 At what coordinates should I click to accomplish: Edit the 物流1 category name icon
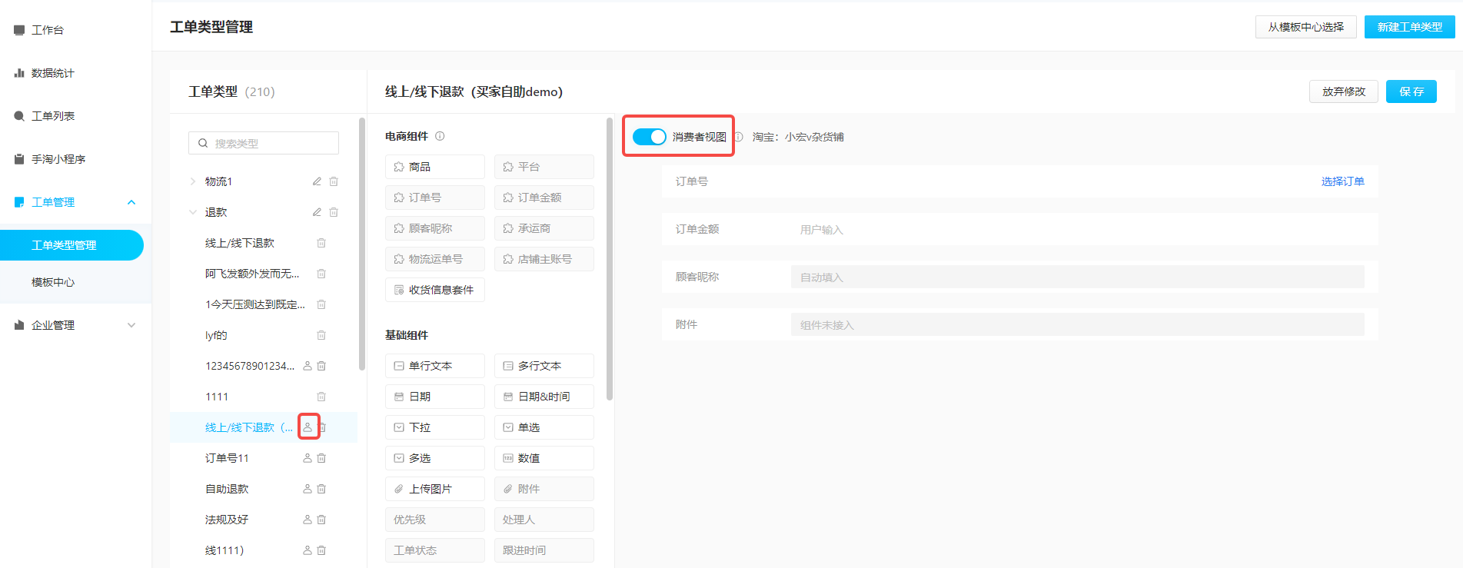point(317,181)
